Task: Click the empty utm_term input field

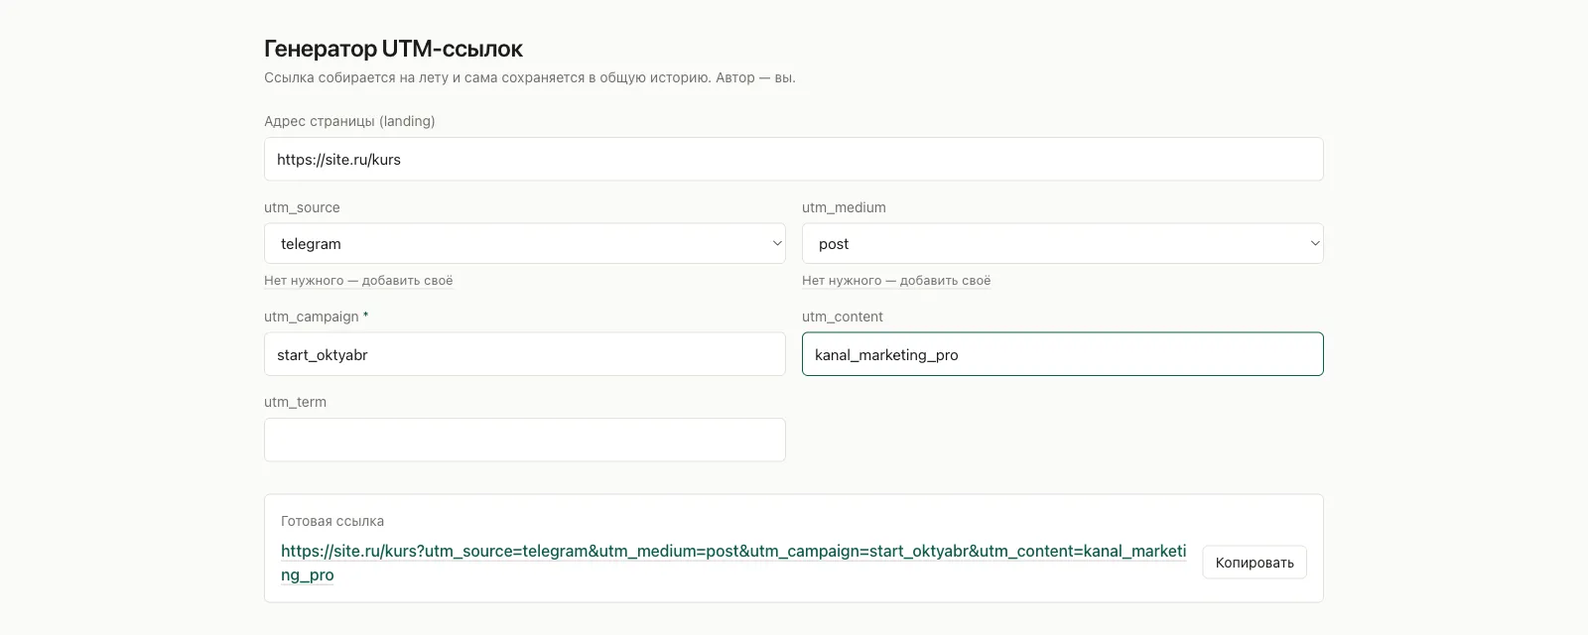Action: [524, 440]
